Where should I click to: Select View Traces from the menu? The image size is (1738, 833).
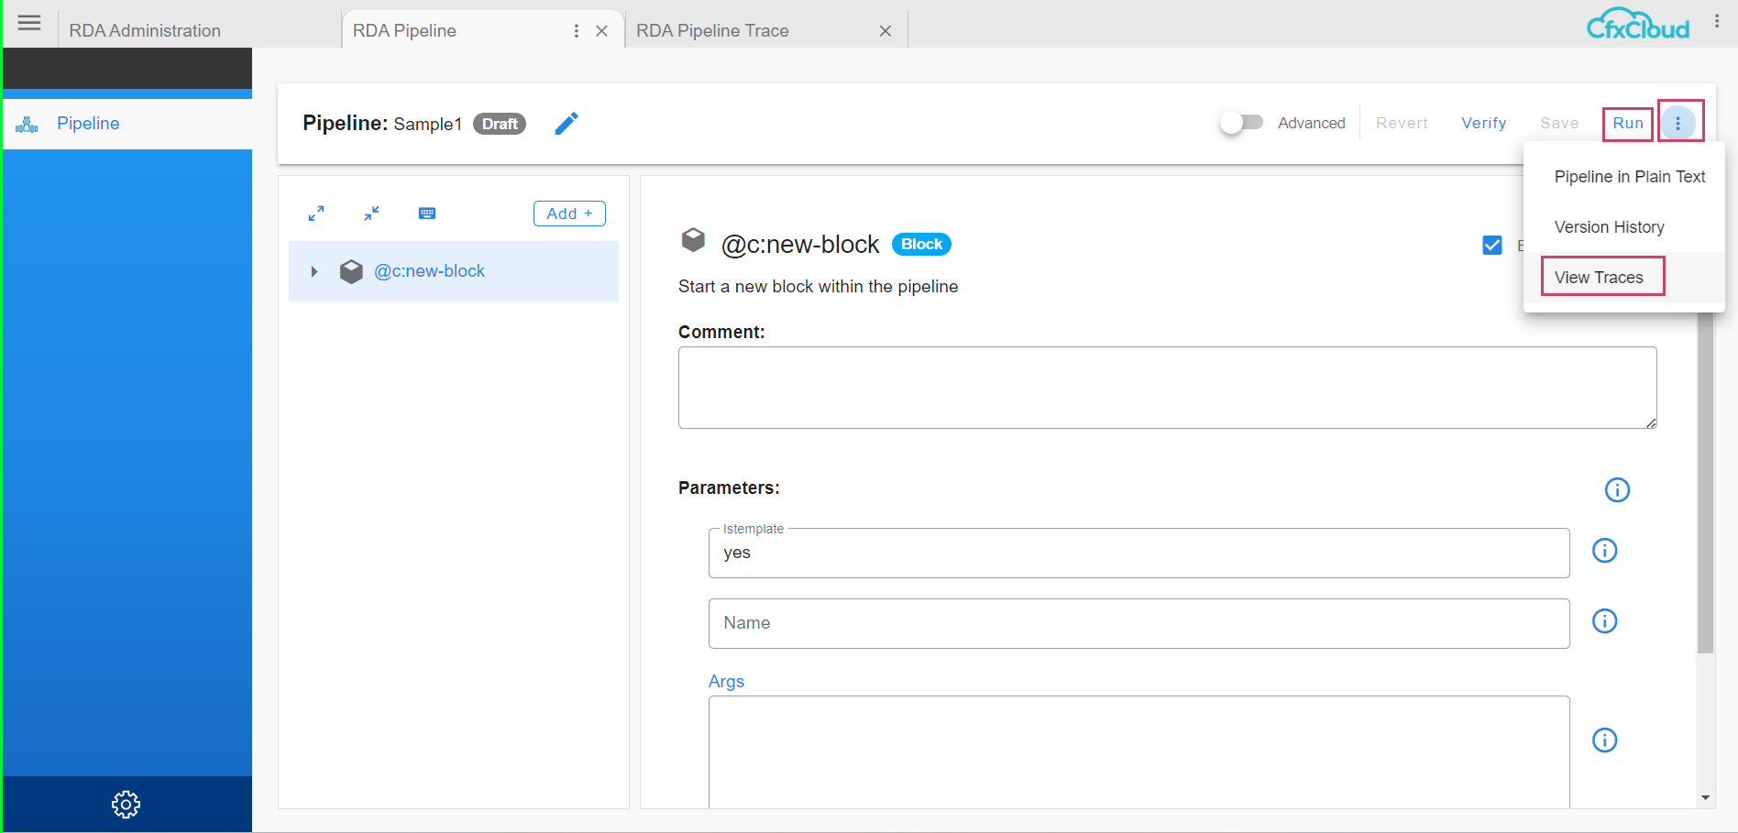coord(1599,278)
